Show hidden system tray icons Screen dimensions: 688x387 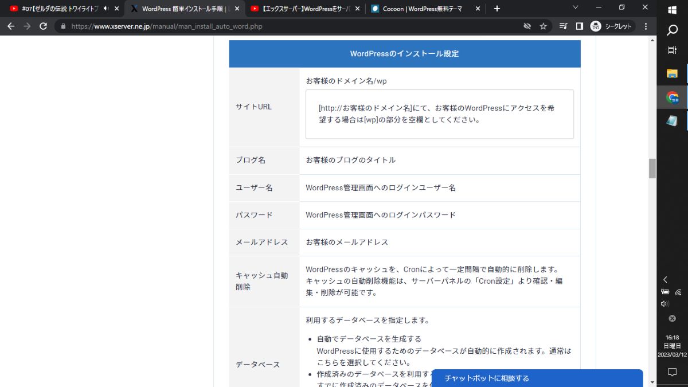point(665,280)
